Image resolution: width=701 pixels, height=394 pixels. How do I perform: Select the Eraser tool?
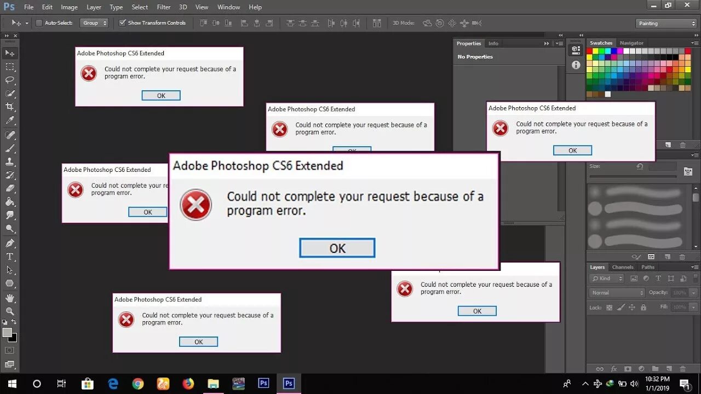(10, 189)
